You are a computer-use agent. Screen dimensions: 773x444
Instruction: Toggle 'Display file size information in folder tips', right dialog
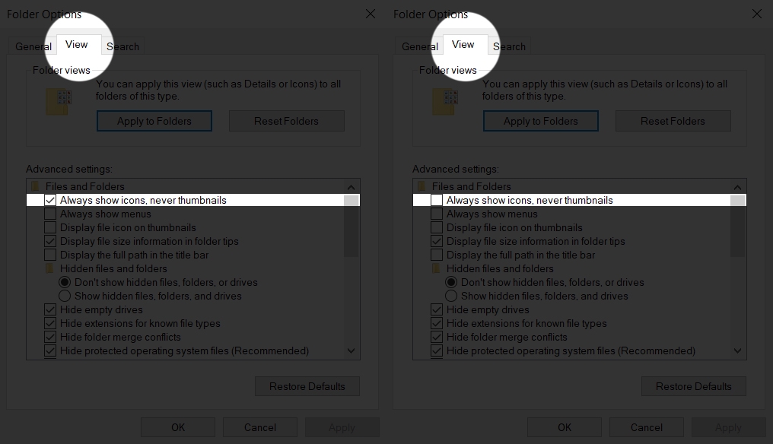click(436, 242)
